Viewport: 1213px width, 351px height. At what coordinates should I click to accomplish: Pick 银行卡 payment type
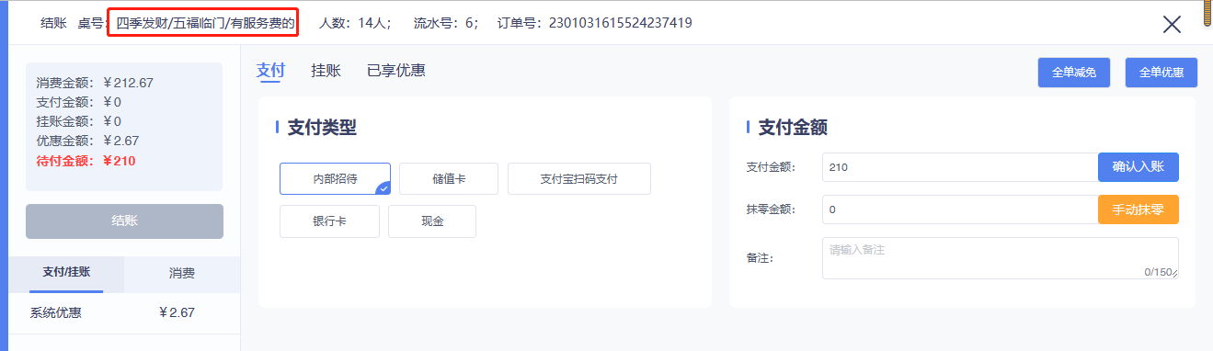pyautogui.click(x=329, y=221)
